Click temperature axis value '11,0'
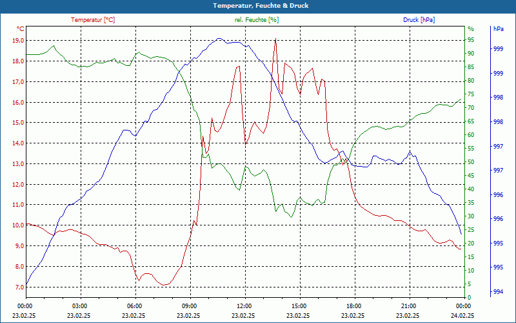 (18, 205)
